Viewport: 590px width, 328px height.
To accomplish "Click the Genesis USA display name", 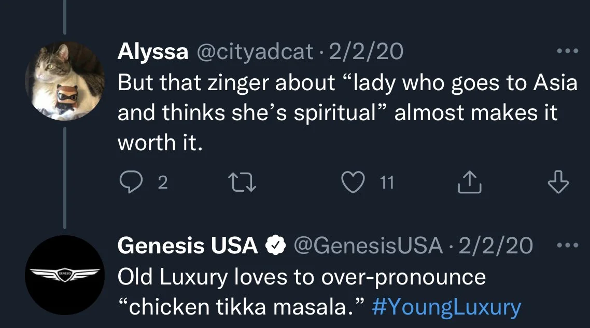I will [x=188, y=245].
